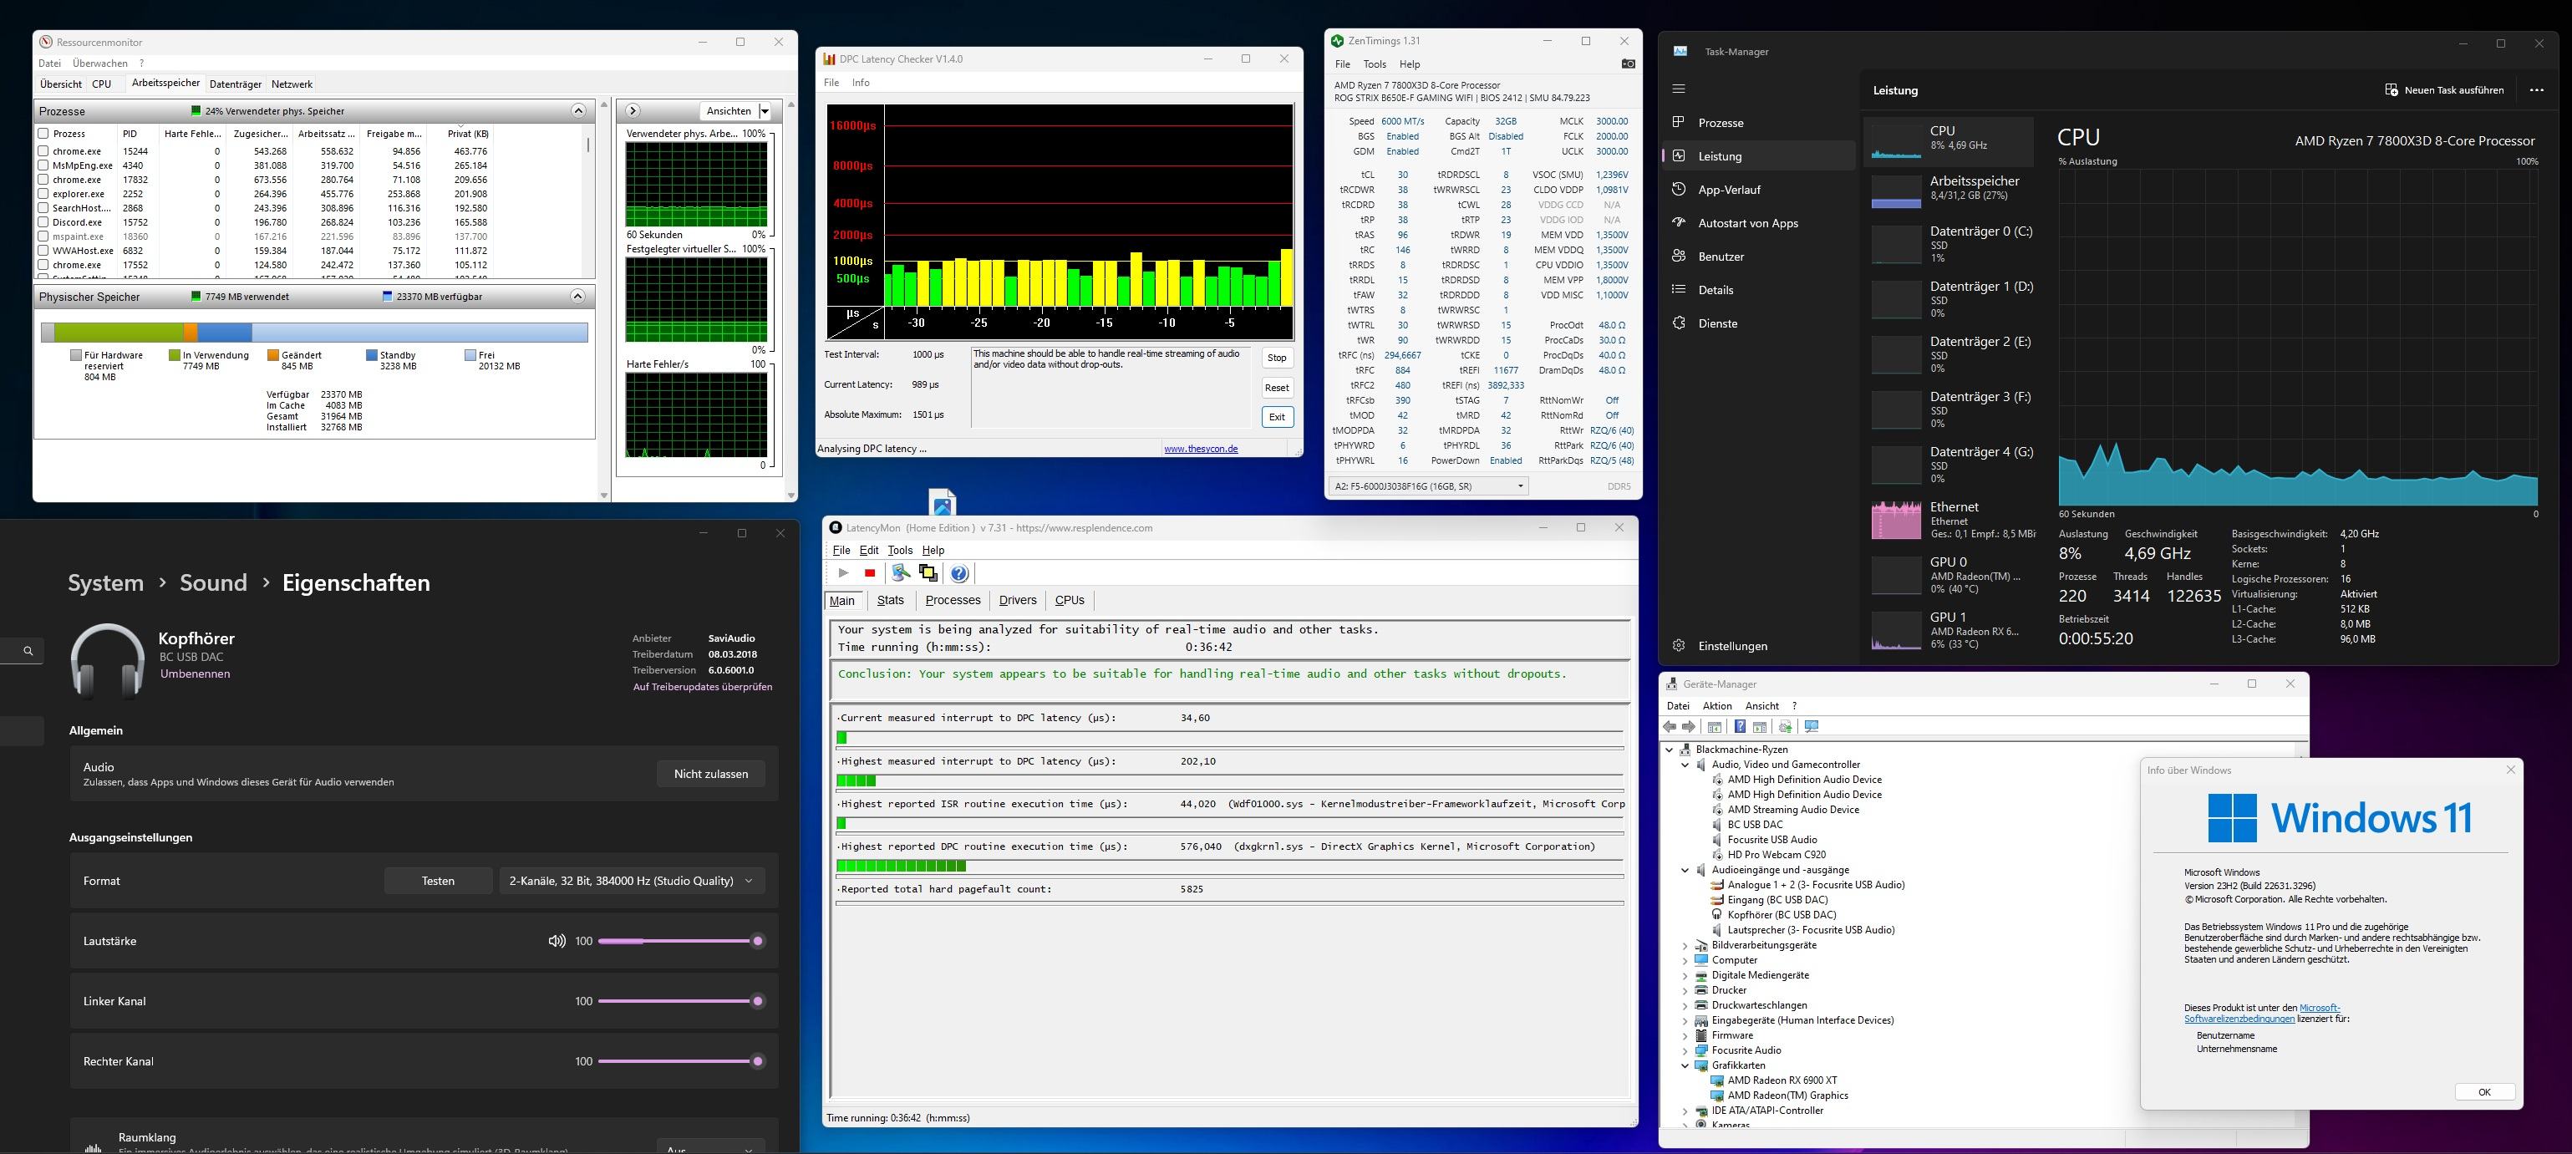Click Geräte-Manager show/hide console tree icon
This screenshot has height=1154, width=2572.
tap(1715, 727)
